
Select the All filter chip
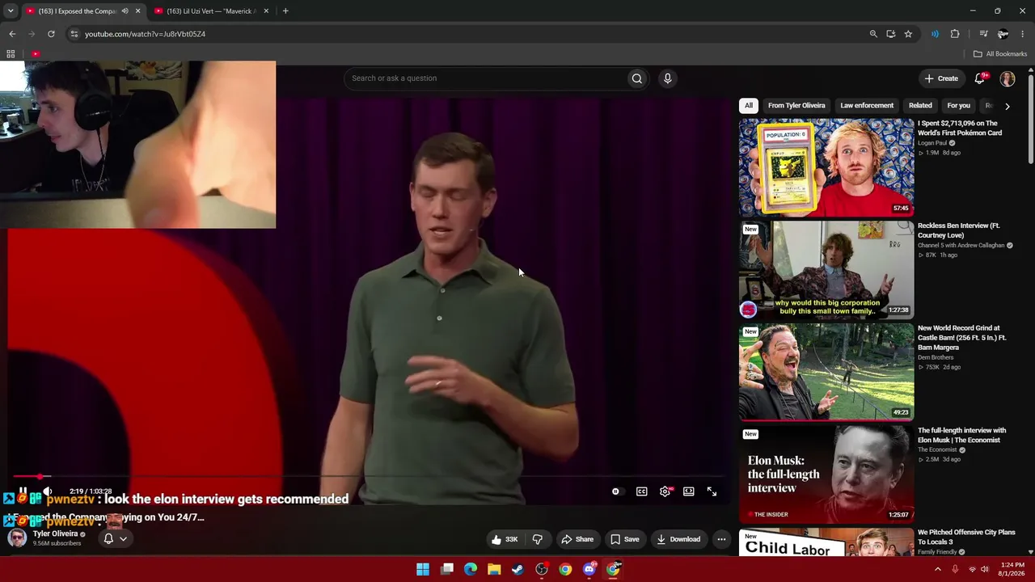point(749,106)
